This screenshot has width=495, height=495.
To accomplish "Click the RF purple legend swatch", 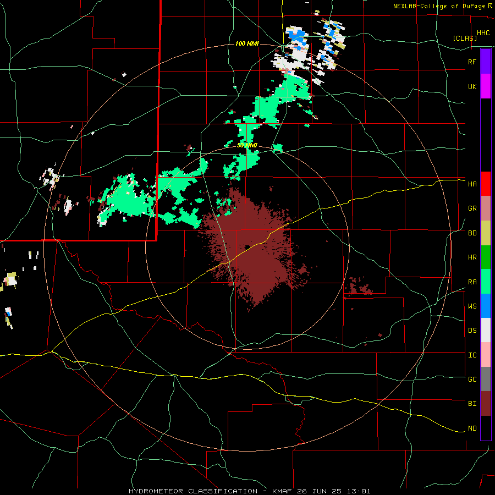I will pos(486,62).
